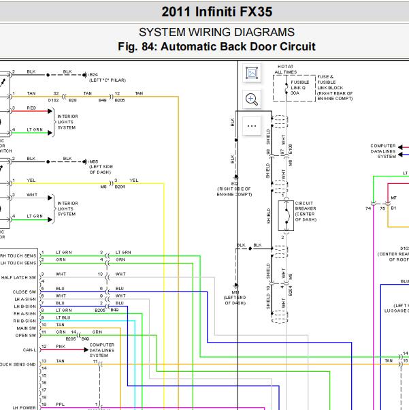Click the 'LT BLU' wire label at pin 9
This screenshot has height=410, width=409.
point(63,317)
